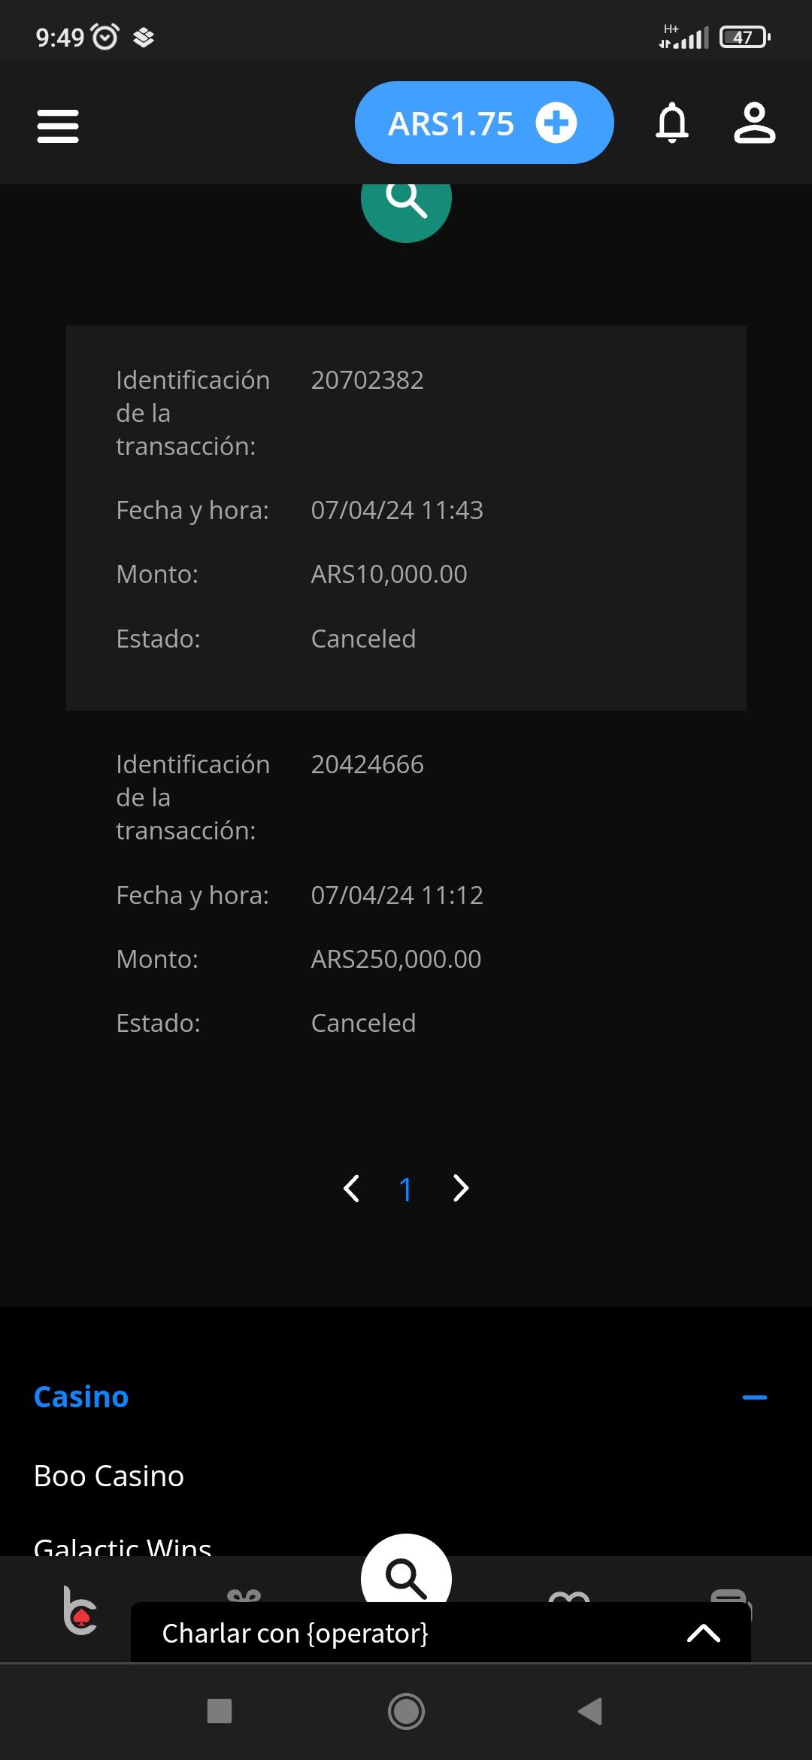Collapse the Casino footer section
The width and height of the screenshot is (812, 1760).
[x=754, y=1397]
